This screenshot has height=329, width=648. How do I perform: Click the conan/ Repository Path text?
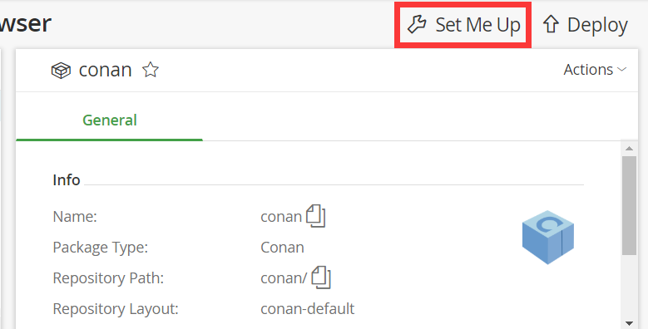click(284, 277)
